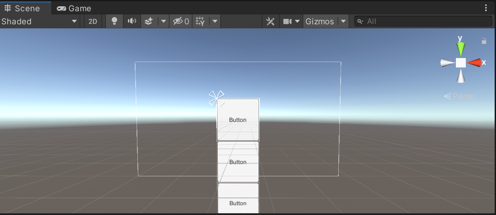Toggle the grid visibility icon

pyautogui.click(x=200, y=22)
